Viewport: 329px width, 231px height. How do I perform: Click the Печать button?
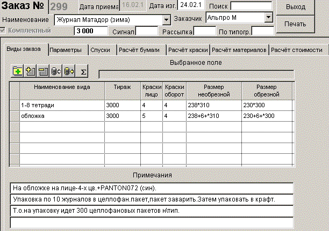295,25
